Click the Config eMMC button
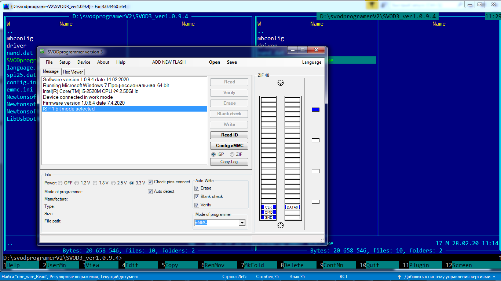Viewport: 501px width, 281px height. [x=229, y=146]
